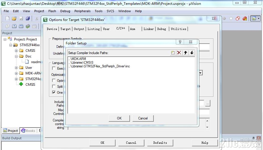Click the readme document icon under Doc
The image size is (263, 150).
(27, 62)
